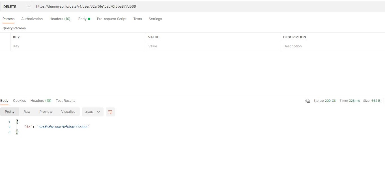The image size is (385, 192).
Task: Switch to the Cookies response tab
Action: [19, 101]
